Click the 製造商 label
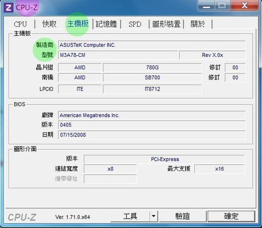Screen dimensions: 262x228 coord(45,45)
